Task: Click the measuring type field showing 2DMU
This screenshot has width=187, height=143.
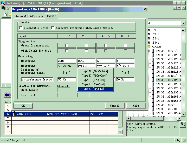Action: click(67, 61)
